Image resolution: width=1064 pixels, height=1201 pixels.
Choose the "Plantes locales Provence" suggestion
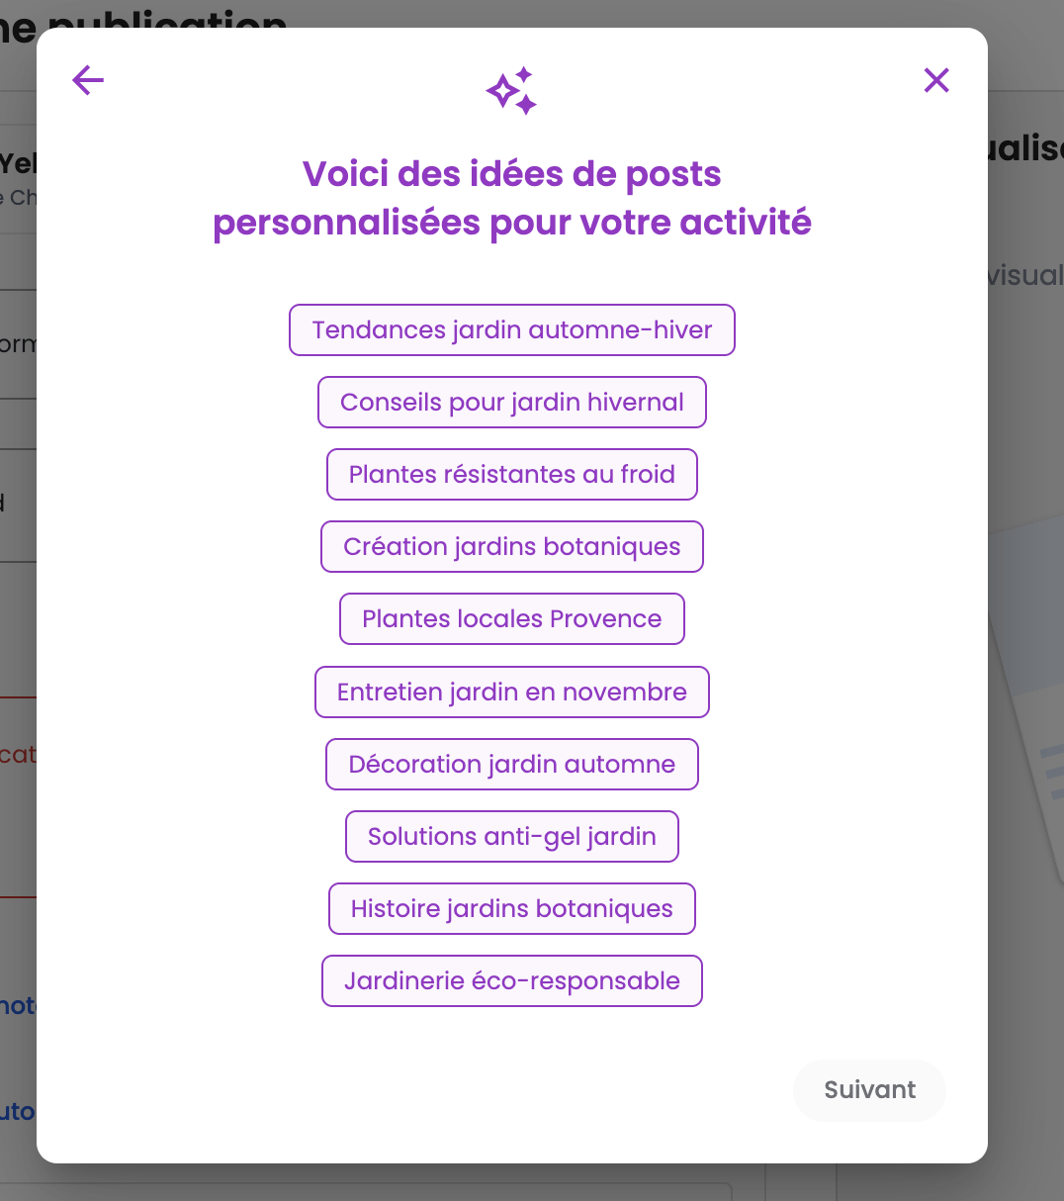pyautogui.click(x=512, y=619)
